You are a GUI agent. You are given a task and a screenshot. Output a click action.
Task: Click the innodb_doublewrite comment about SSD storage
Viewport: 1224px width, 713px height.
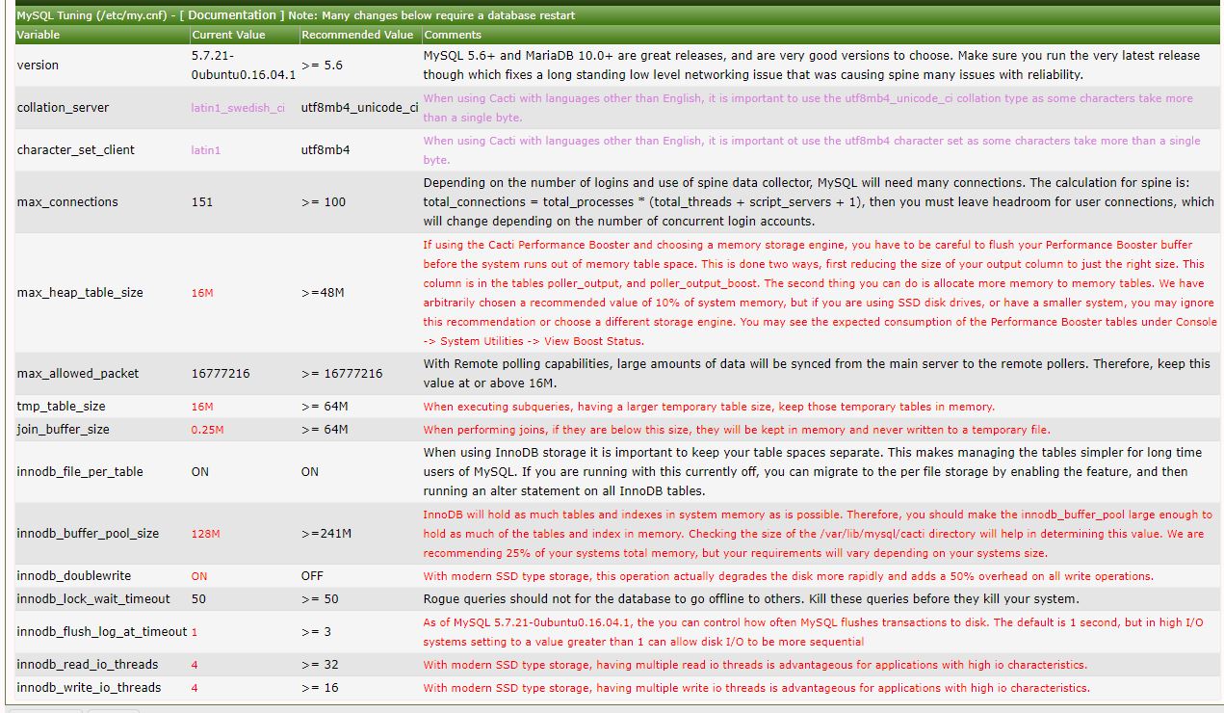point(788,576)
